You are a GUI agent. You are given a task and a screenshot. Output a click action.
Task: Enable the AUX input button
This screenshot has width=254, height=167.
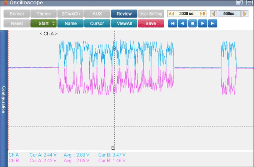click(x=97, y=14)
